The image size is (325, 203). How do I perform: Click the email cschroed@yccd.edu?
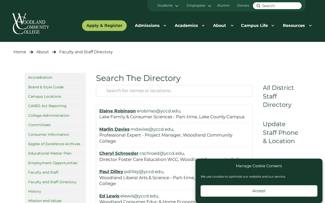(x=161, y=153)
